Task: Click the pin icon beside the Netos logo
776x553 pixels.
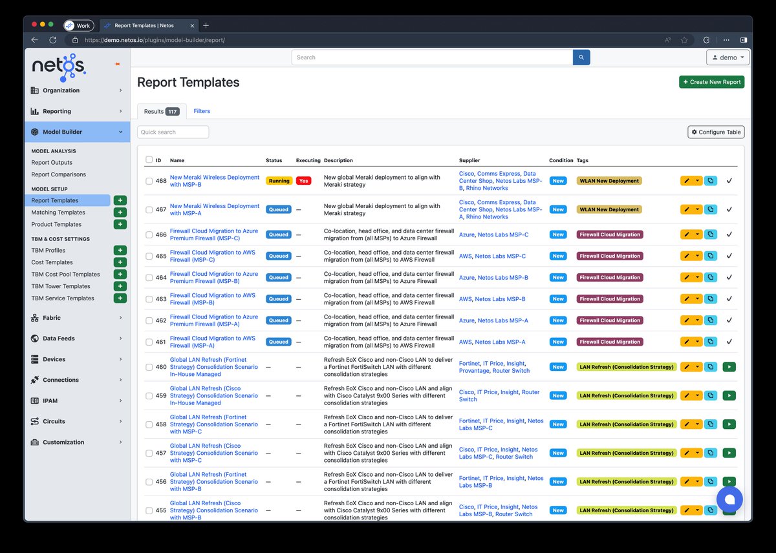Action: pos(117,64)
